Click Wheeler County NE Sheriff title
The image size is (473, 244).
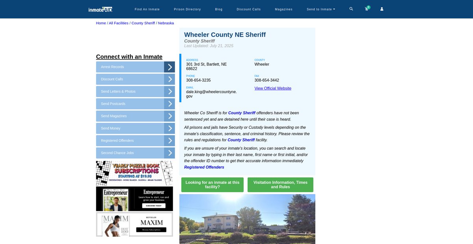pyautogui.click(x=225, y=35)
